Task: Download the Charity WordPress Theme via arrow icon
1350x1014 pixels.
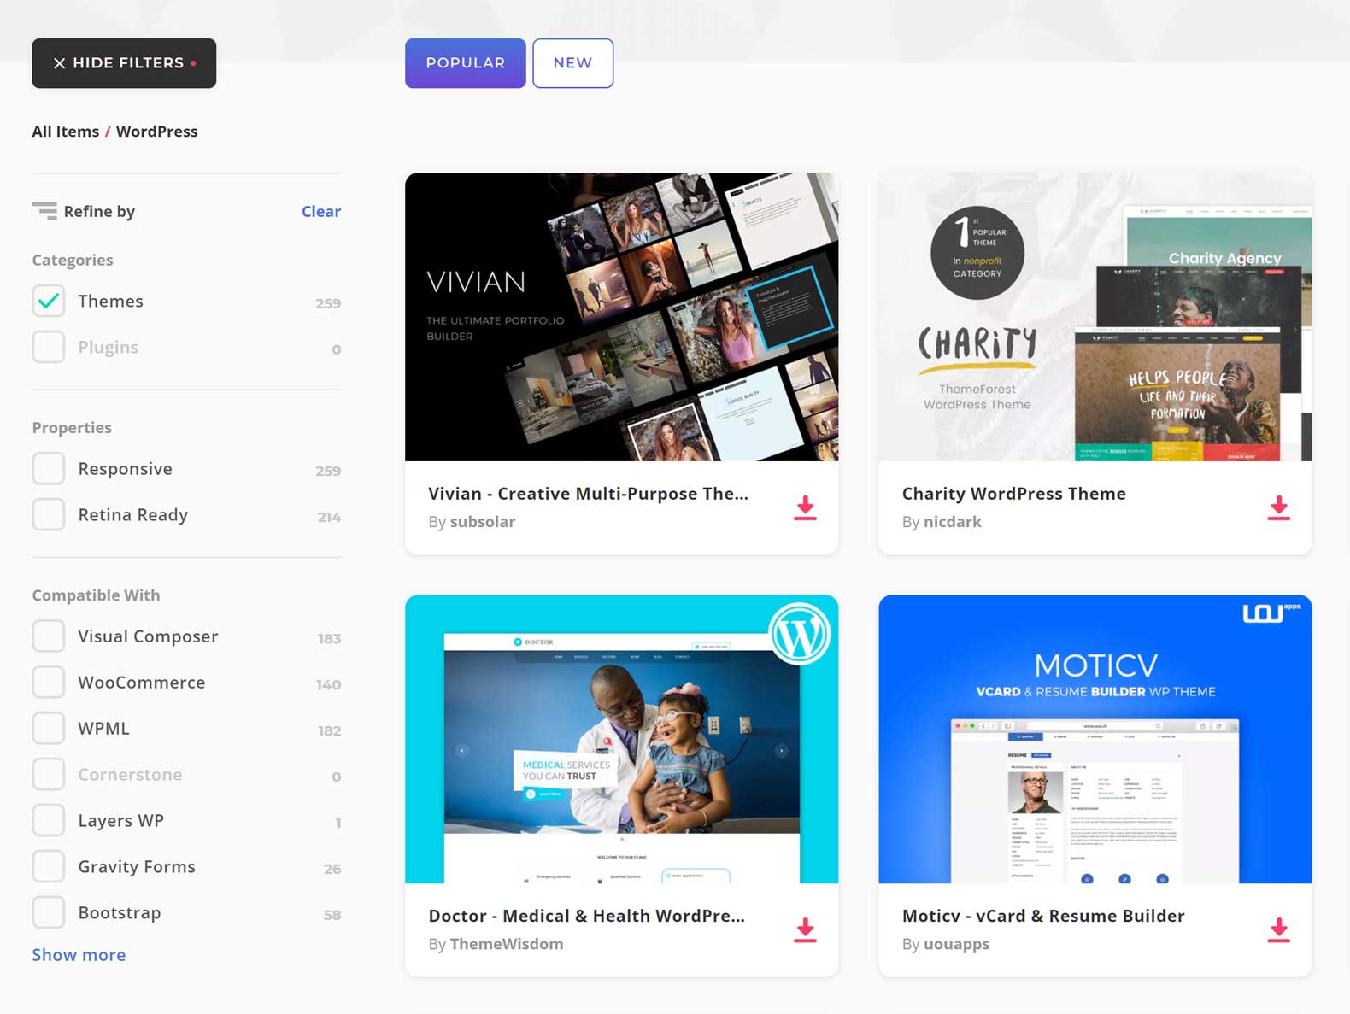Action: (x=1278, y=507)
